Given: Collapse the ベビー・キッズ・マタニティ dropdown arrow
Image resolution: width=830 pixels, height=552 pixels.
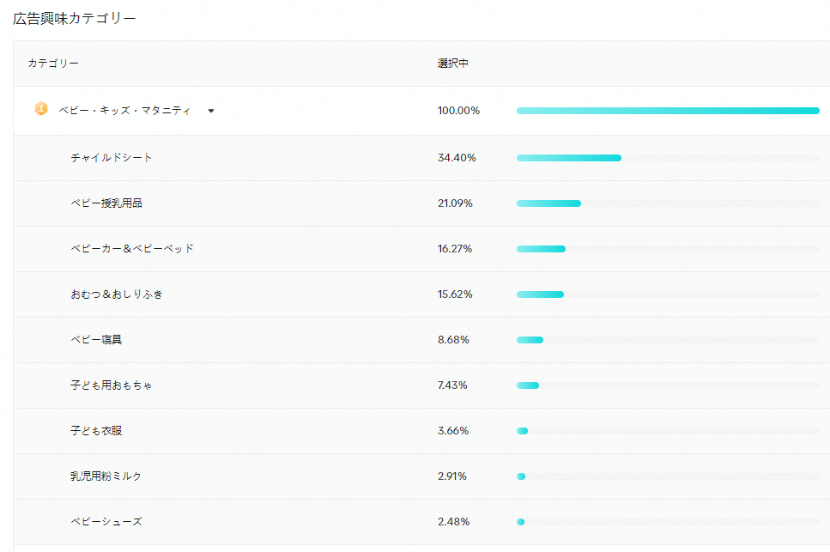Looking at the screenshot, I should (x=211, y=111).
